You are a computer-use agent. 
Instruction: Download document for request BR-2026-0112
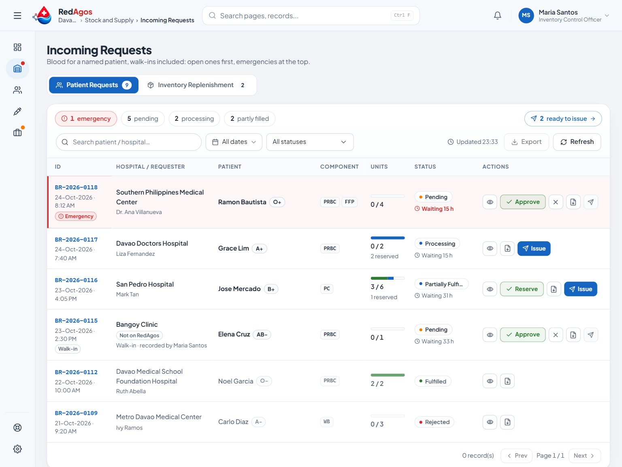pyautogui.click(x=507, y=381)
